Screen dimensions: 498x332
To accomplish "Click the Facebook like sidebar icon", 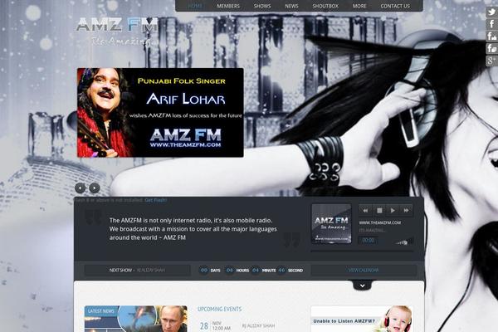I will point(491,37).
